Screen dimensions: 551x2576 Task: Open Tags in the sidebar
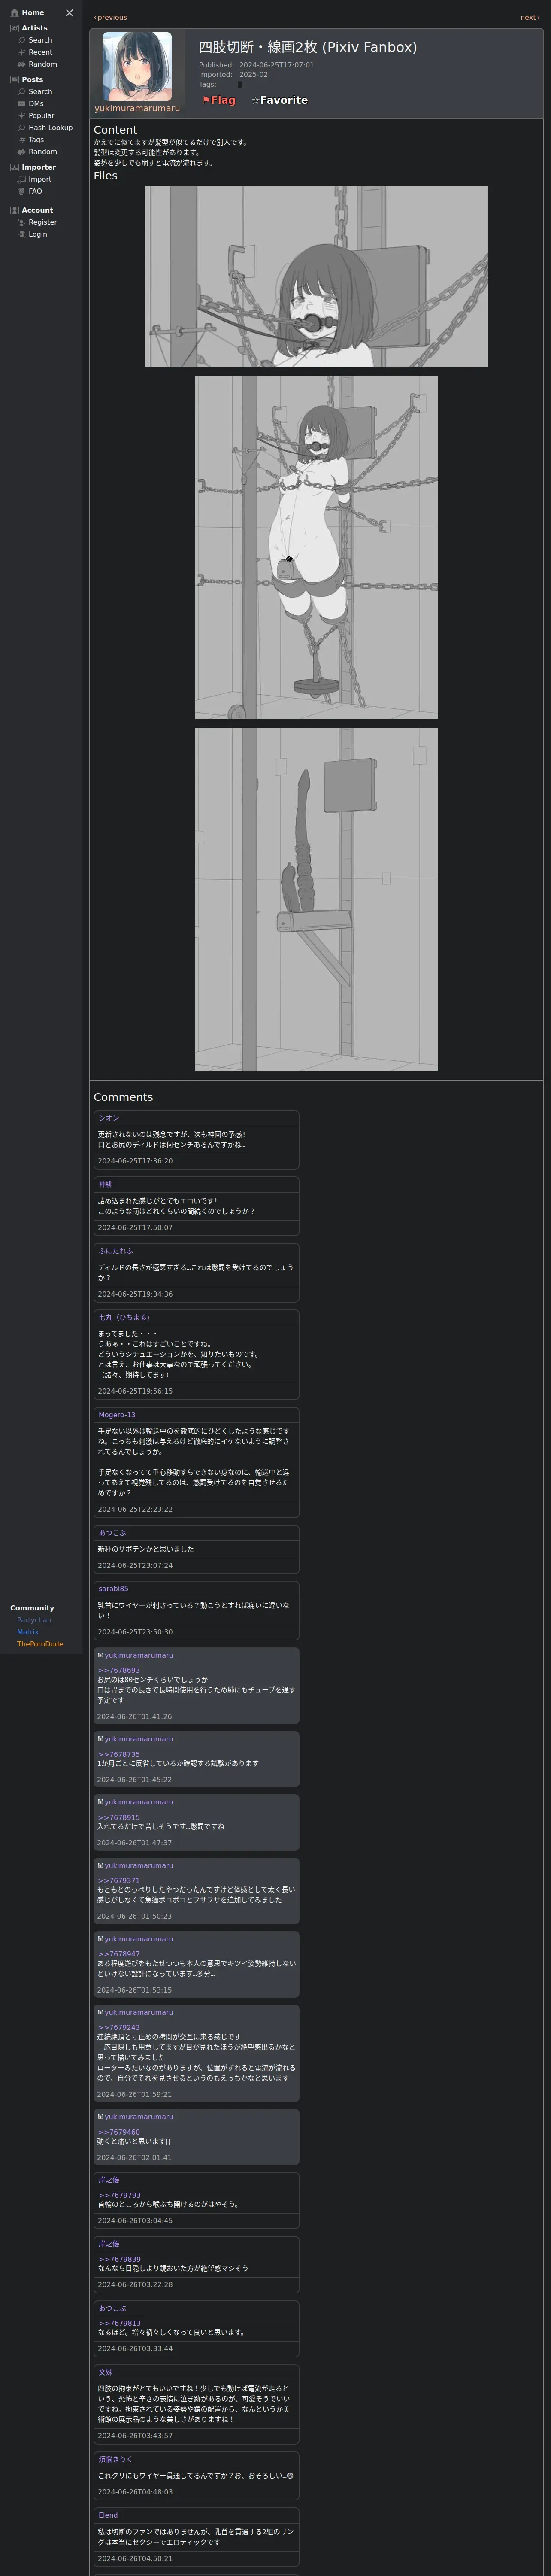[31, 140]
